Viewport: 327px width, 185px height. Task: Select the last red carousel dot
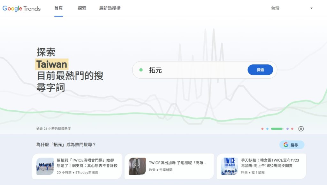pyautogui.click(x=292, y=129)
